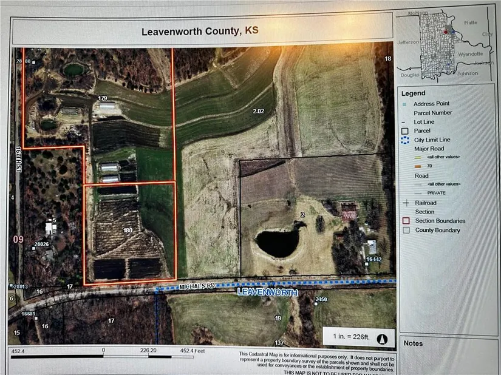Click the LEAVENWORTH city limit label
The image size is (501, 375).
click(x=267, y=293)
